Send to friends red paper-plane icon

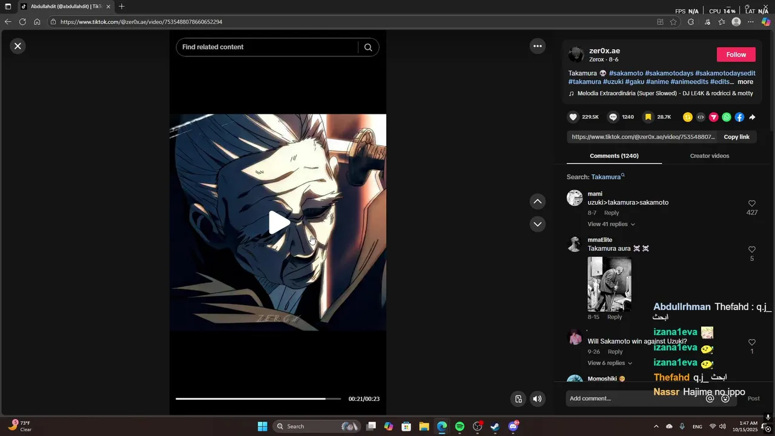pos(714,117)
